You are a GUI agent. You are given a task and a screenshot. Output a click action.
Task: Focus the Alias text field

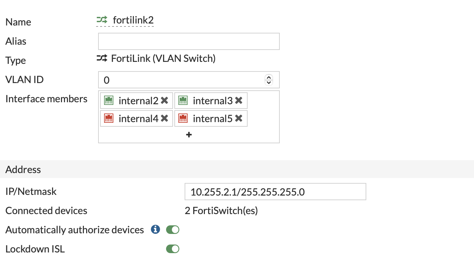pyautogui.click(x=189, y=41)
